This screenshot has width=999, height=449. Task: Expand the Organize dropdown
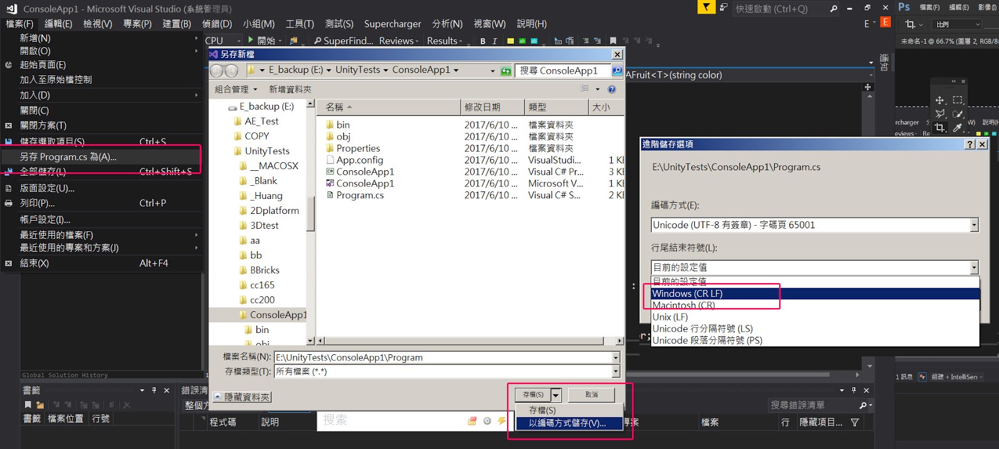tap(235, 89)
